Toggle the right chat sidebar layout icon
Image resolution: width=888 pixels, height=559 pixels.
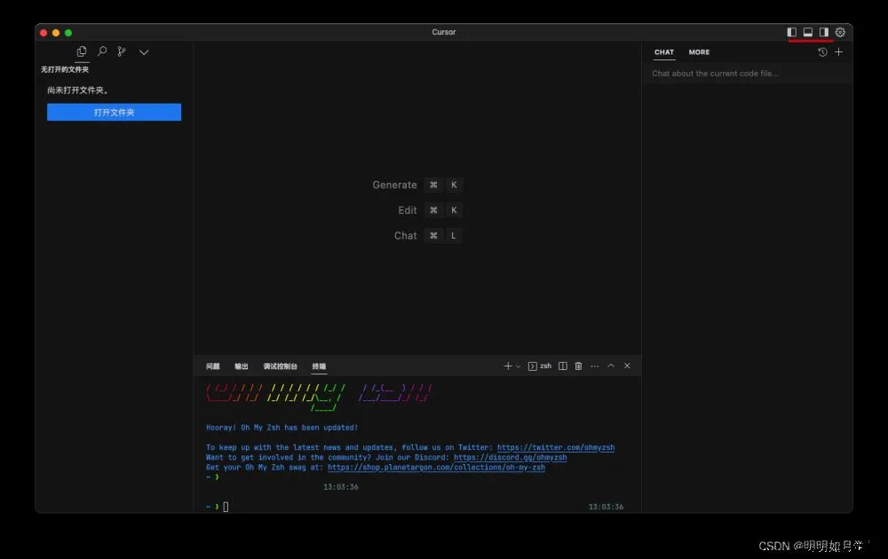[x=823, y=32]
